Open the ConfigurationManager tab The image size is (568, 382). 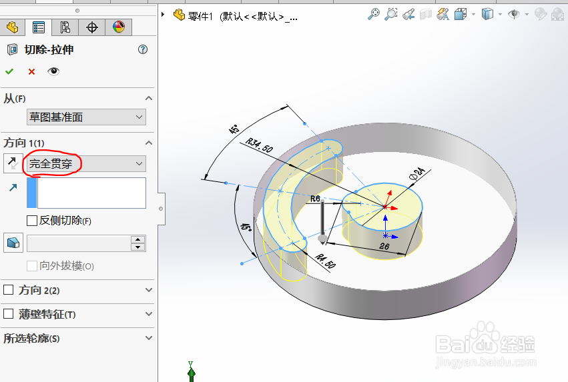click(65, 27)
